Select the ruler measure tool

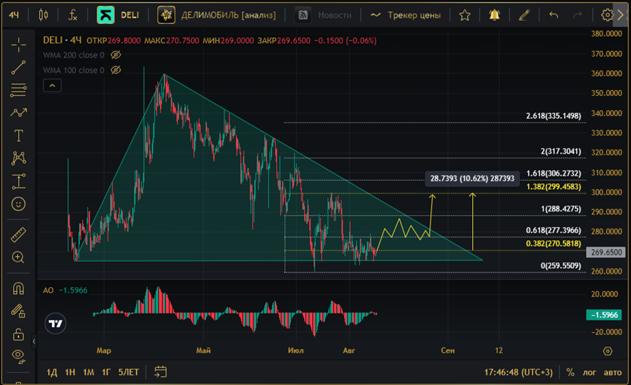18,235
